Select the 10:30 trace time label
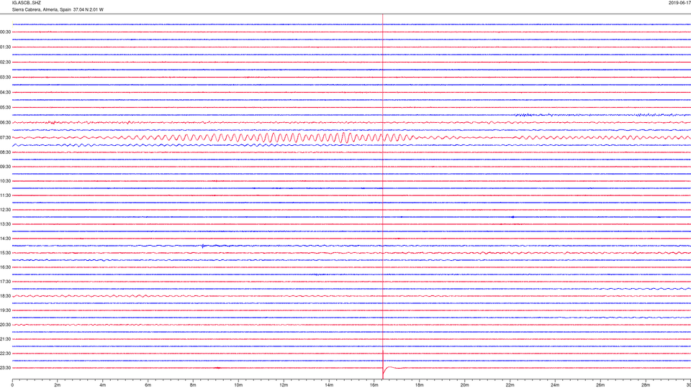691x388 pixels. click(5, 181)
